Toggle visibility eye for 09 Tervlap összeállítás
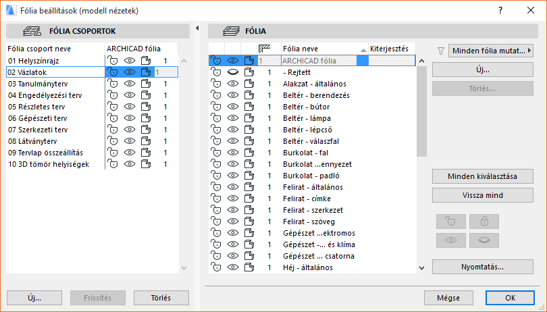 130,153
